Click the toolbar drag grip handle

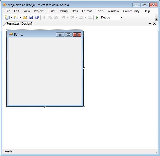4,17
